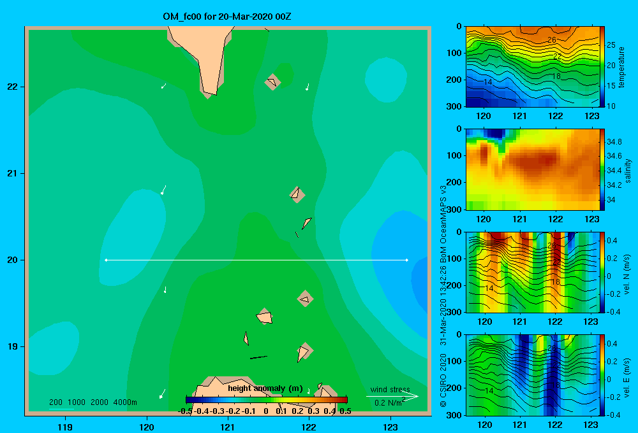The image size is (638, 433).
Task: Click the wind vector near 22N 122E
Action: click(x=308, y=87)
